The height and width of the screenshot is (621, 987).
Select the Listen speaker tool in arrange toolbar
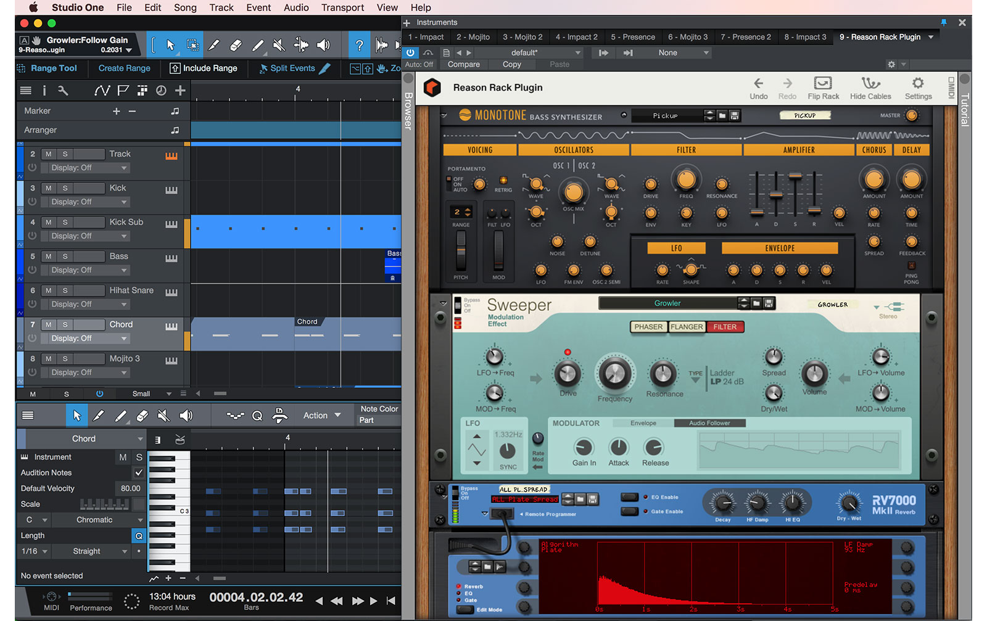(x=323, y=45)
